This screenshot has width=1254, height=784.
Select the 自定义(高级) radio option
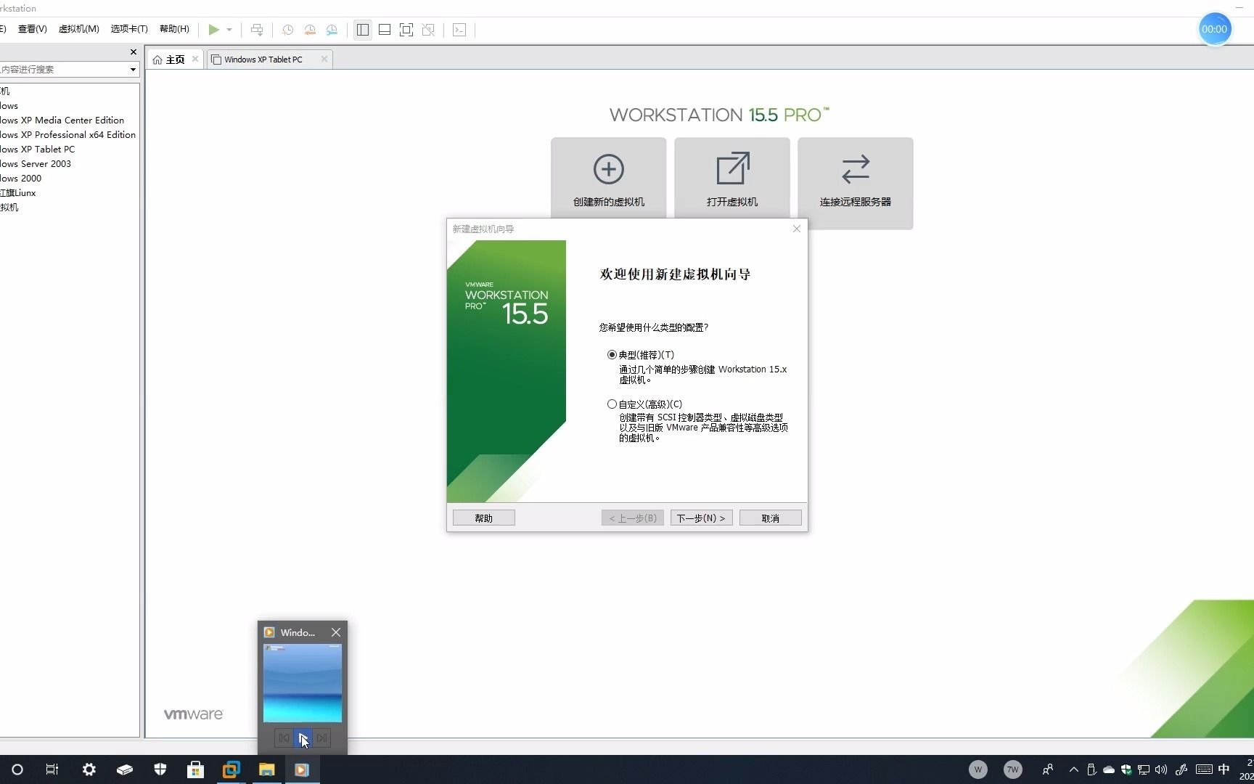tap(612, 404)
